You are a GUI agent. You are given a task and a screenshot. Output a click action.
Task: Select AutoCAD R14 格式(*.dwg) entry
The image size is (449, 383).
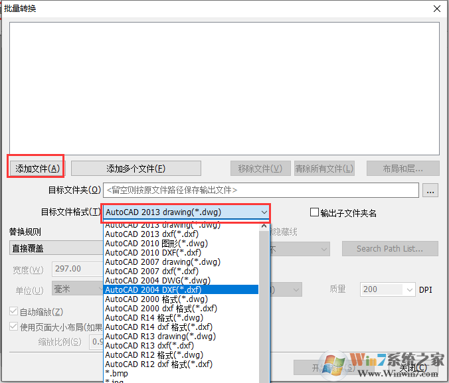click(x=181, y=318)
